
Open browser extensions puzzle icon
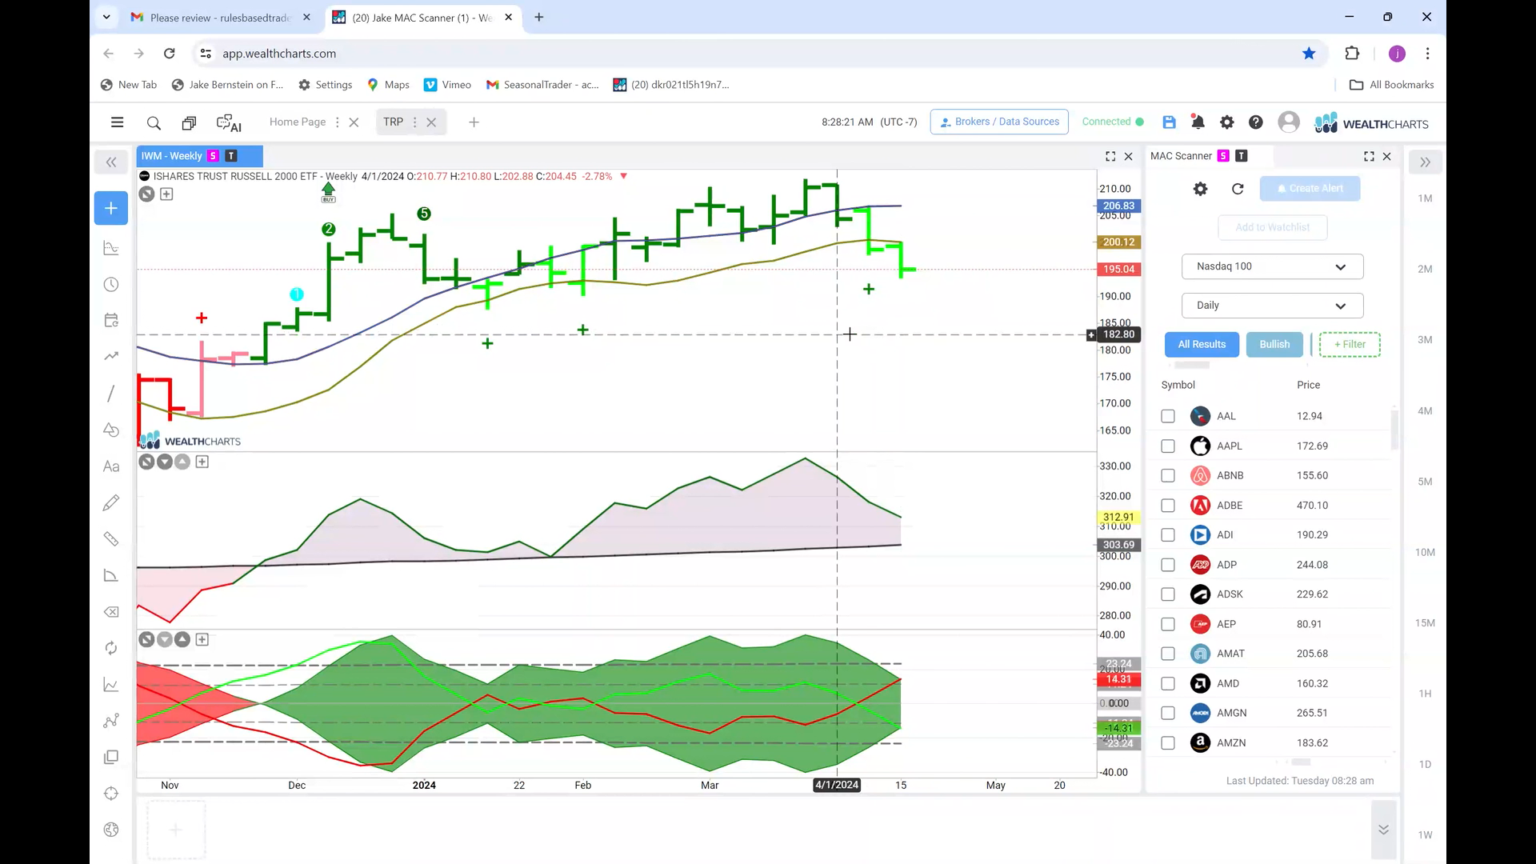pyautogui.click(x=1352, y=54)
